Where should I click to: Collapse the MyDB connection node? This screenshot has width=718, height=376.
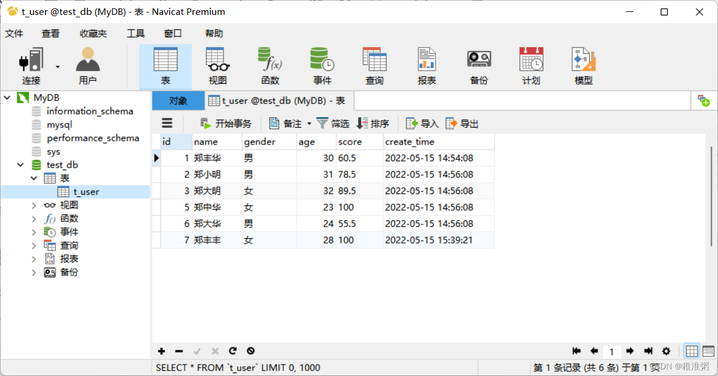[7, 97]
